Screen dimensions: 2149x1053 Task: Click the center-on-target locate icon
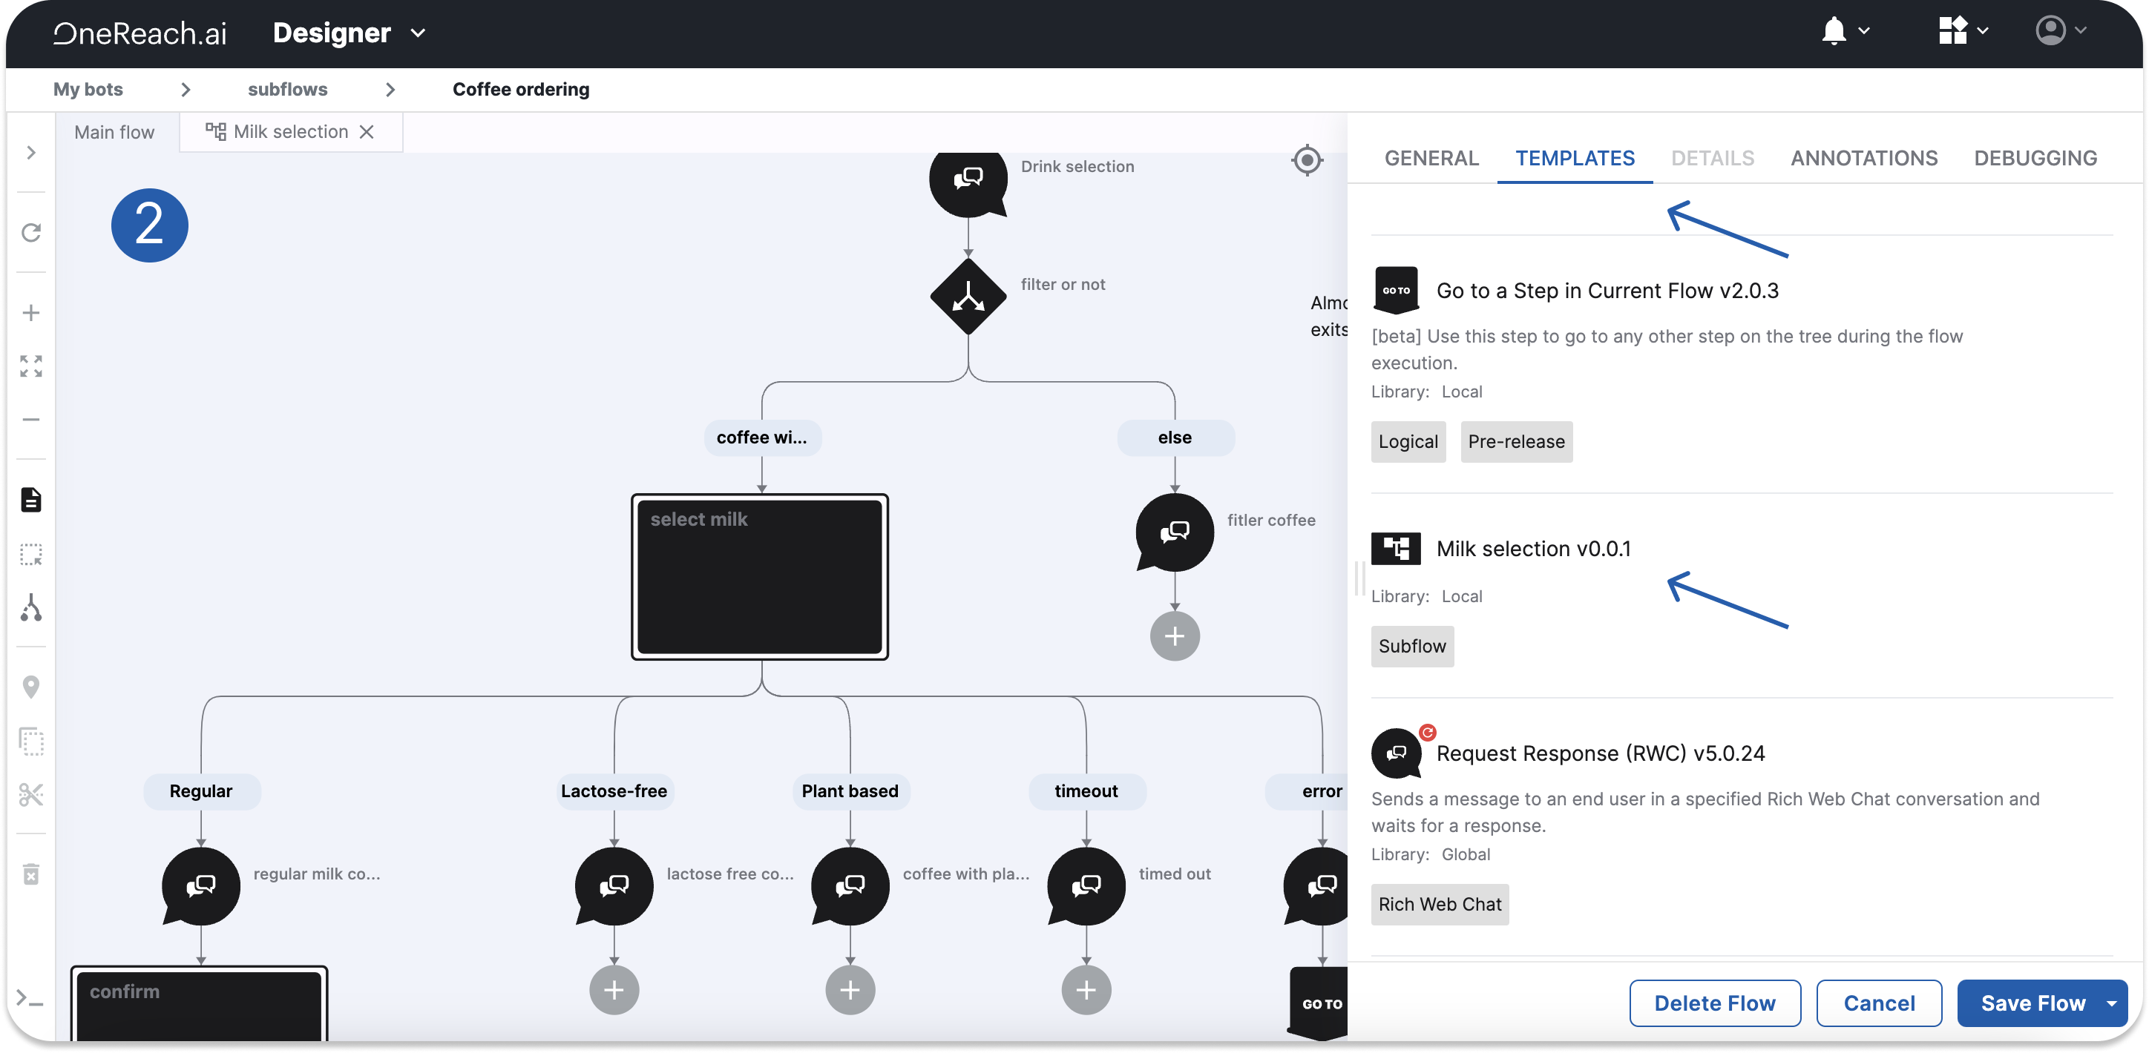1307,159
